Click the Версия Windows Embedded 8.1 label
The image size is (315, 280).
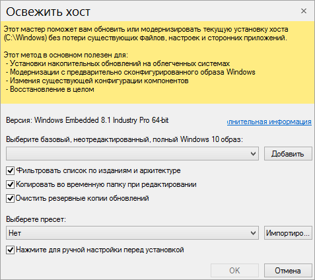pos(87,120)
